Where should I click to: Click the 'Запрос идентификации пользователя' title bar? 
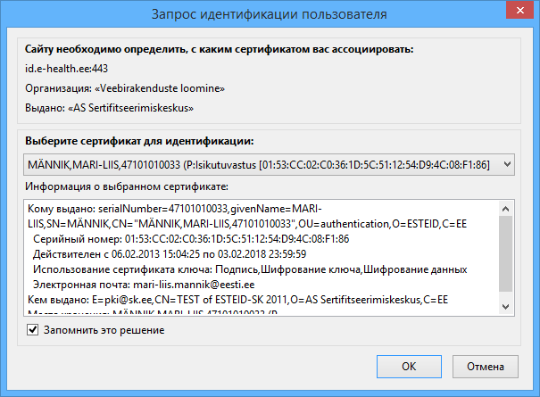coord(269,14)
